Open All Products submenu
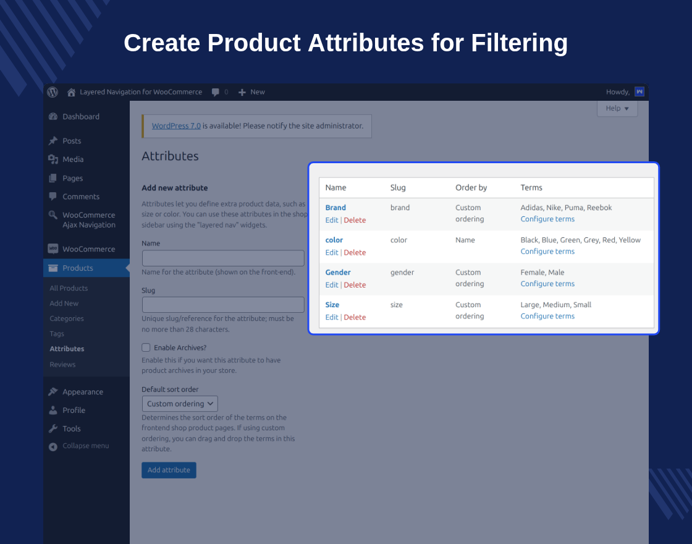692x544 pixels. (69, 288)
